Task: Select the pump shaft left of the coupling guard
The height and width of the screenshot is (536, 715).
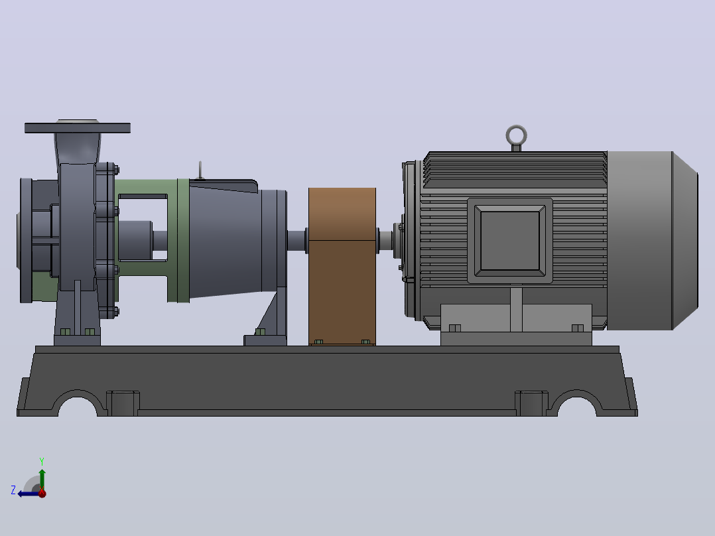Action: (x=297, y=240)
